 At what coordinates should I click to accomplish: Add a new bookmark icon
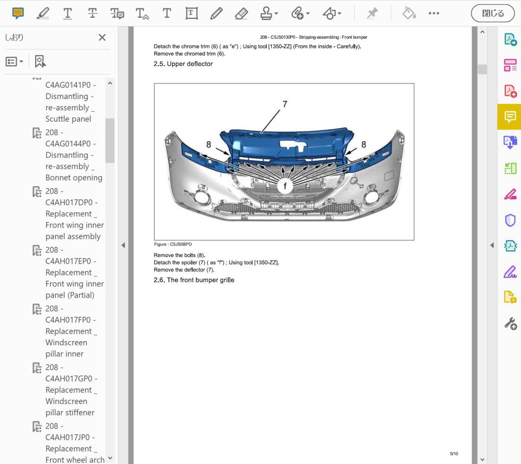tap(40, 62)
